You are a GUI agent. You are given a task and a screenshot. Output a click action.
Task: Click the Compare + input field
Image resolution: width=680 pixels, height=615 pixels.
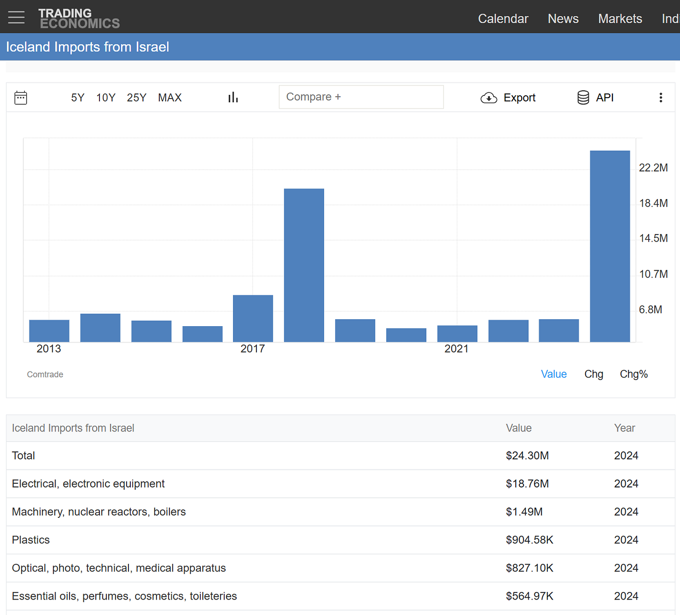pyautogui.click(x=361, y=97)
